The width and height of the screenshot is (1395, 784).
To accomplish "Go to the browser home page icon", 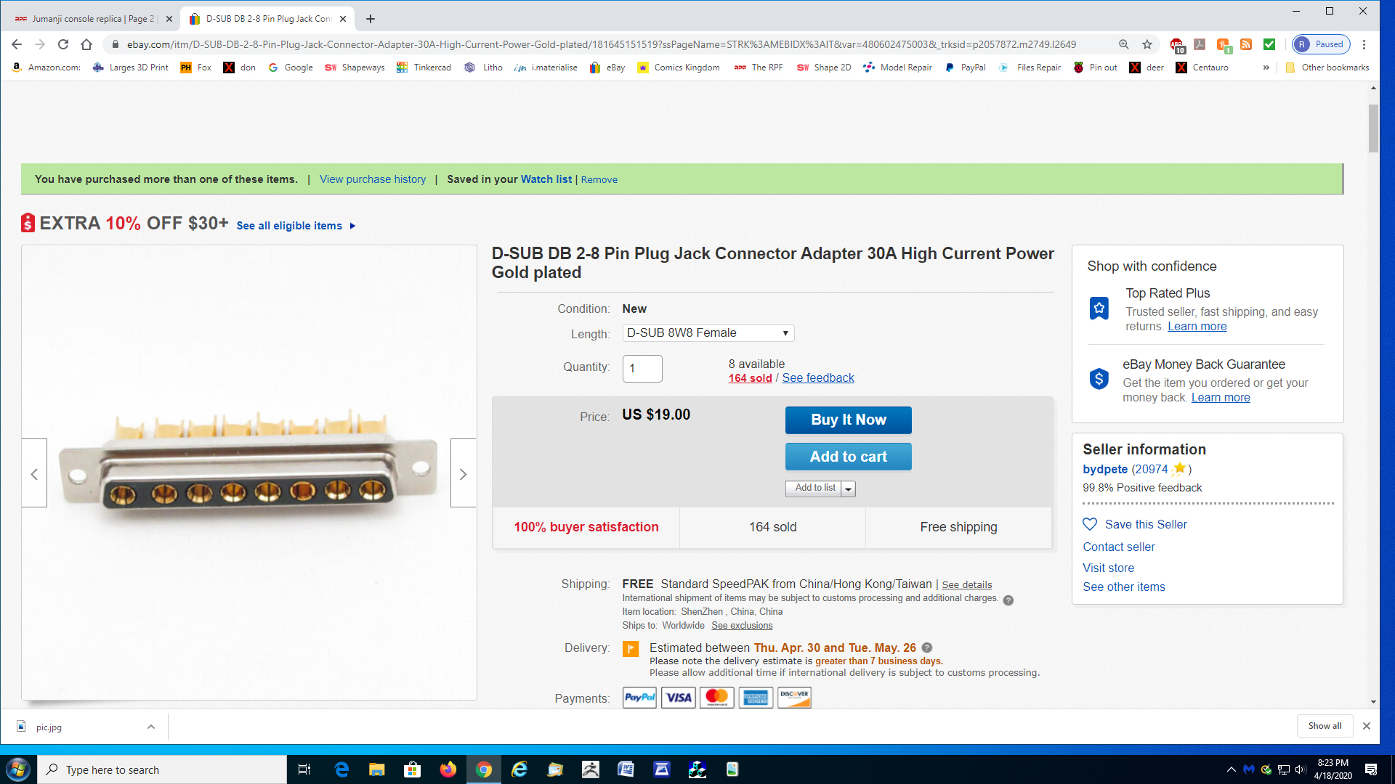I will [x=86, y=44].
